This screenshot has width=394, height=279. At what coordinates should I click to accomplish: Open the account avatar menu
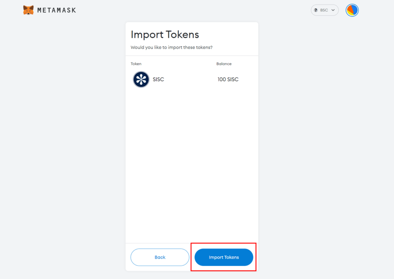pos(352,10)
